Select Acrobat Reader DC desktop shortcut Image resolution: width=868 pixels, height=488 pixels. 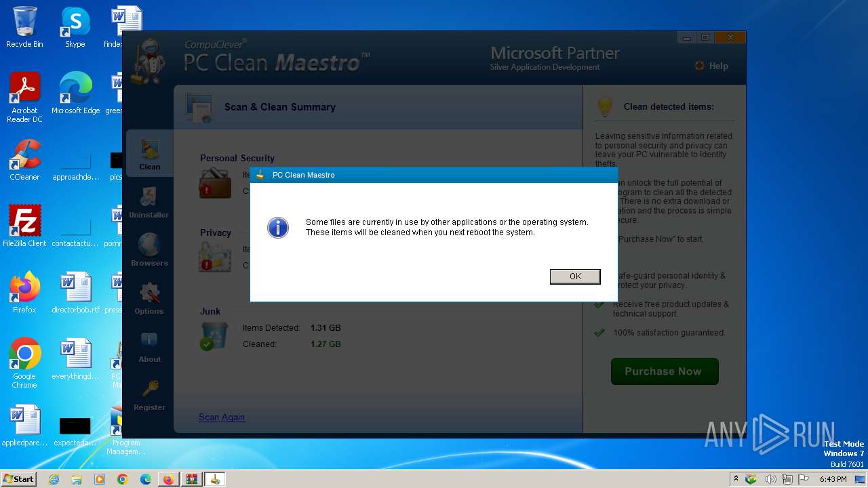[x=24, y=98]
